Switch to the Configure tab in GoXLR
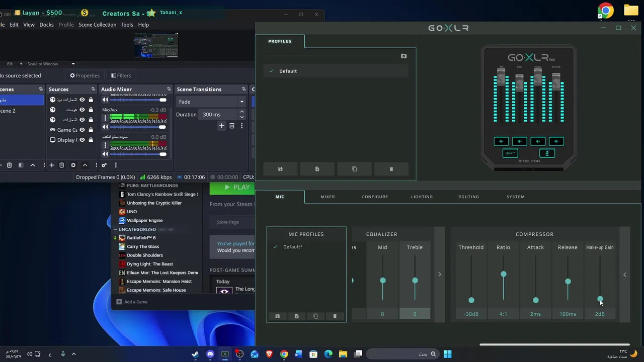 [x=375, y=197]
